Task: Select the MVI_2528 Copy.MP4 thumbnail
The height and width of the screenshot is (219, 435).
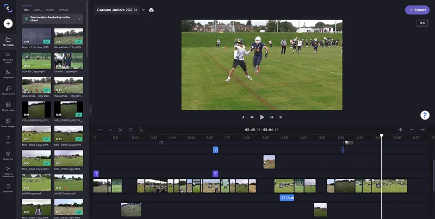Action: [x=36, y=135]
